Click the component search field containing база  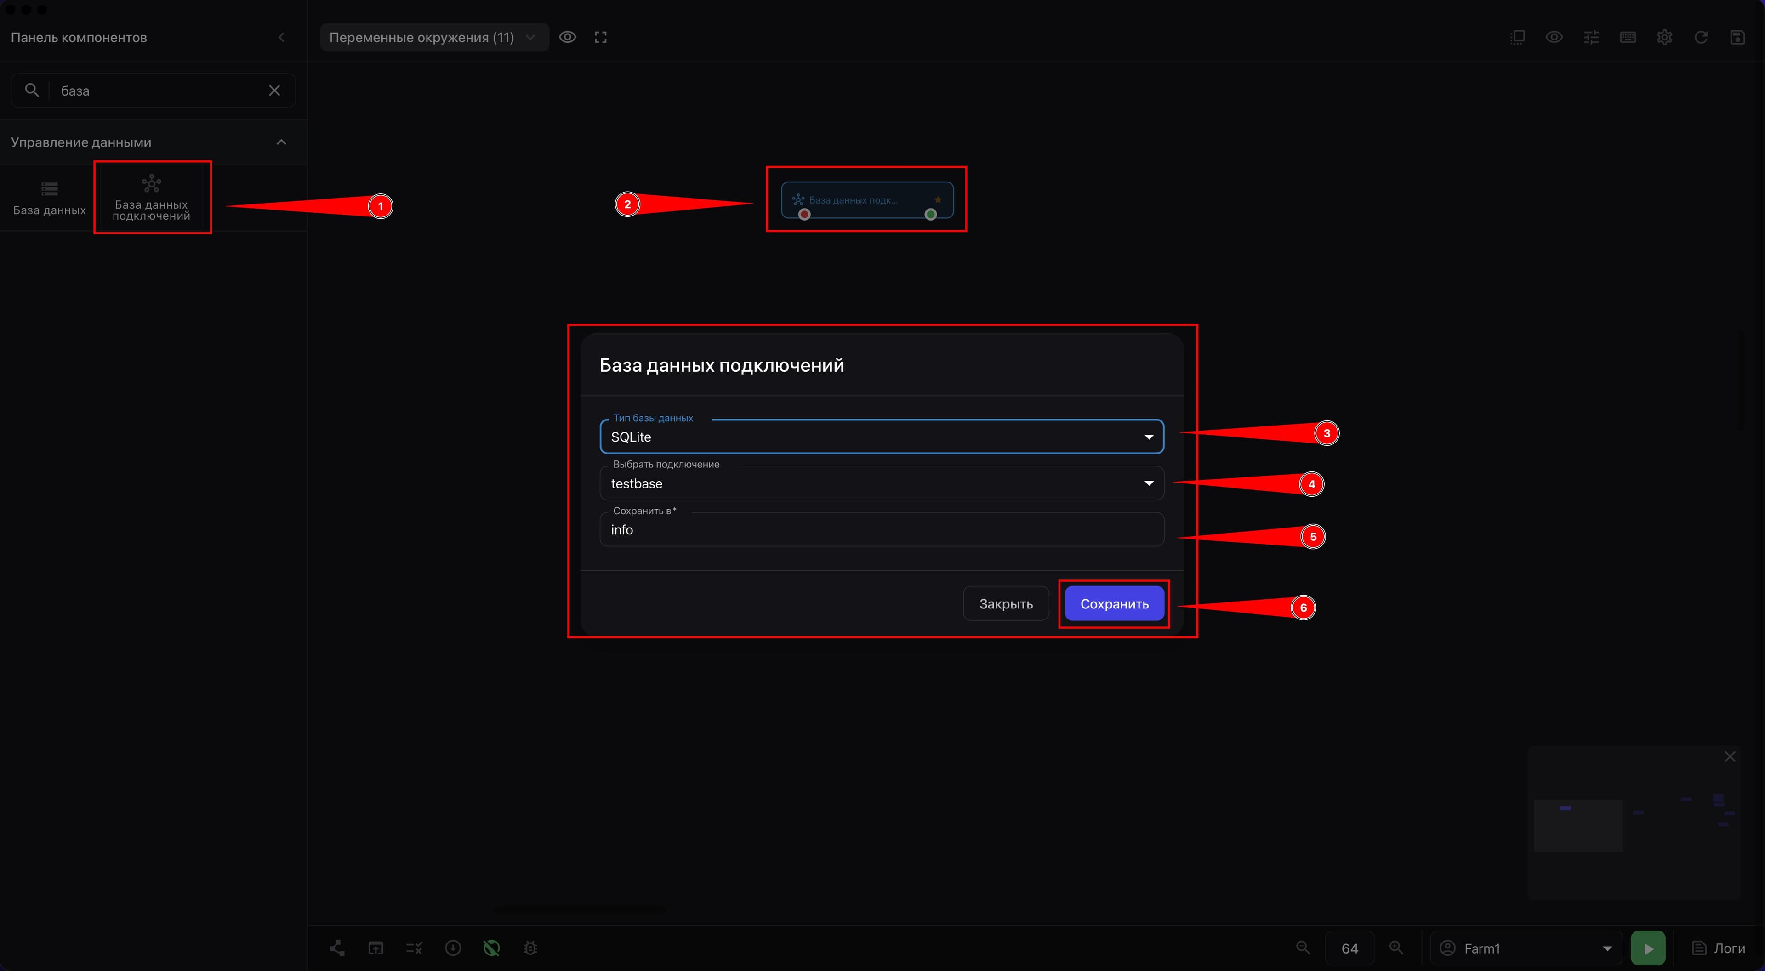click(x=154, y=91)
